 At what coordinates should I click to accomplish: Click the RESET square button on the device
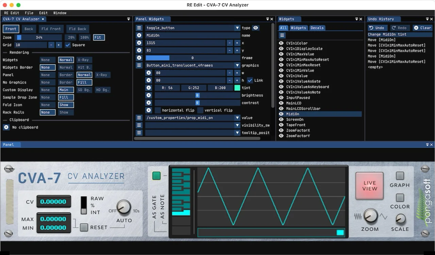pos(84,227)
